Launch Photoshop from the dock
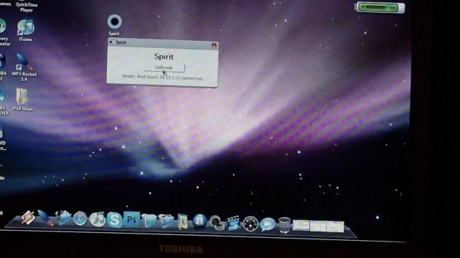The width and height of the screenshot is (460, 258). point(132,220)
